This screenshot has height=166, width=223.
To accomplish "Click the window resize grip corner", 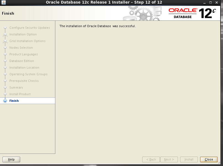I will tap(219, 163).
